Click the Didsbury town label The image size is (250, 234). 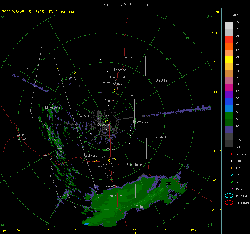105,125
